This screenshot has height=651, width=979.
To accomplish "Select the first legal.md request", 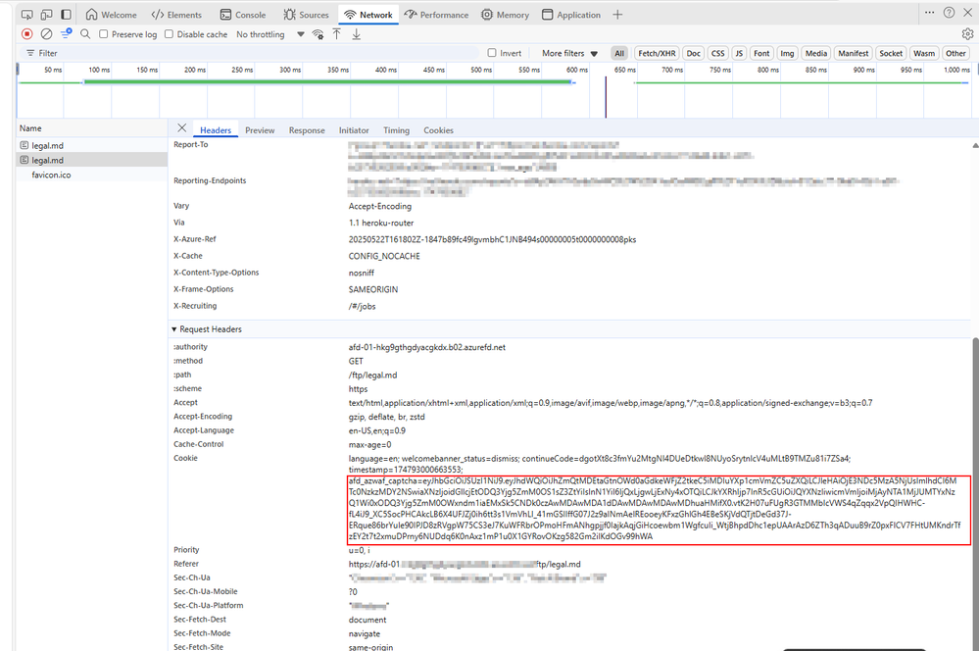I will pyautogui.click(x=92, y=145).
